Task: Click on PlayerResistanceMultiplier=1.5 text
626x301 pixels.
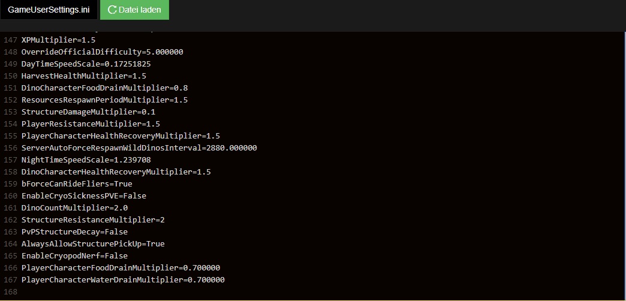Action: click(91, 124)
